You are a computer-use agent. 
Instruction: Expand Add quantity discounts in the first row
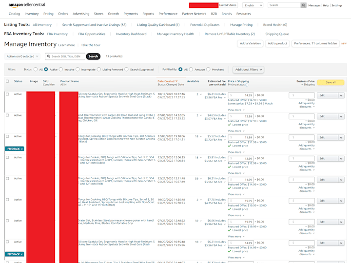click(x=307, y=105)
